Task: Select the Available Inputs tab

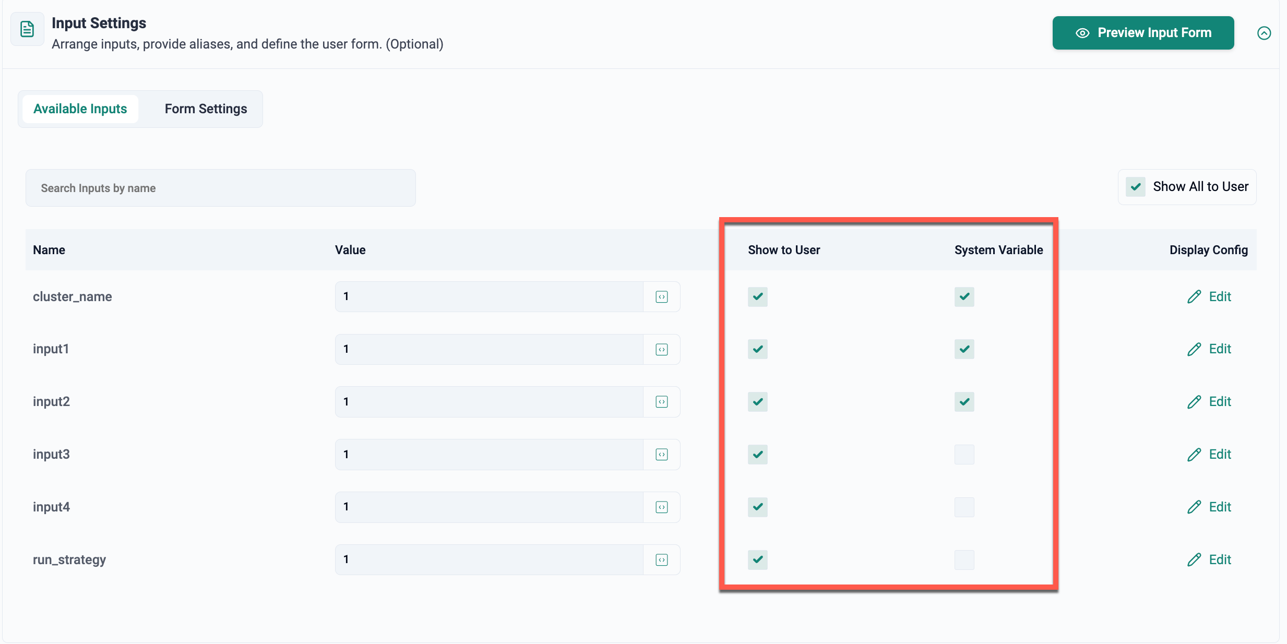Action: pyautogui.click(x=80, y=109)
